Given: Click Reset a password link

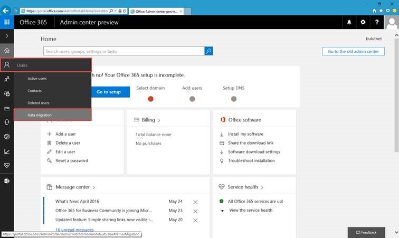Looking at the screenshot, I should pyautogui.click(x=72, y=160).
